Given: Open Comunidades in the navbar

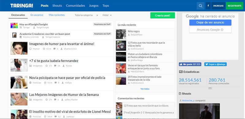Looking at the screenshot, I should [x=75, y=6].
